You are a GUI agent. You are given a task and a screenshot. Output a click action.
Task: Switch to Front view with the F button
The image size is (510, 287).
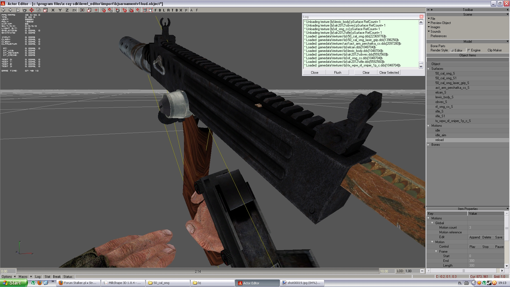pos(156,10)
